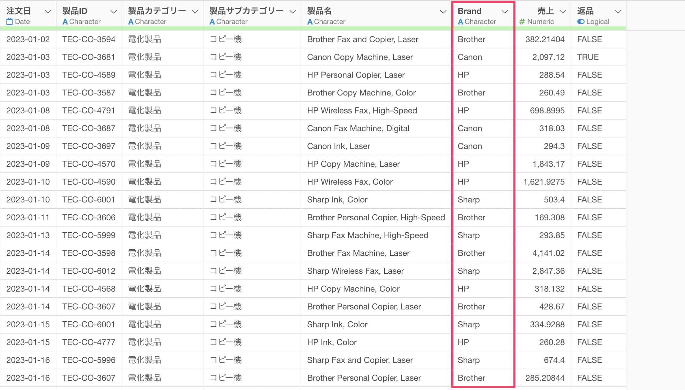Viewport: 685px width, 390px height.
Task: Click the Numeric hash icon under 売上
Action: point(522,22)
